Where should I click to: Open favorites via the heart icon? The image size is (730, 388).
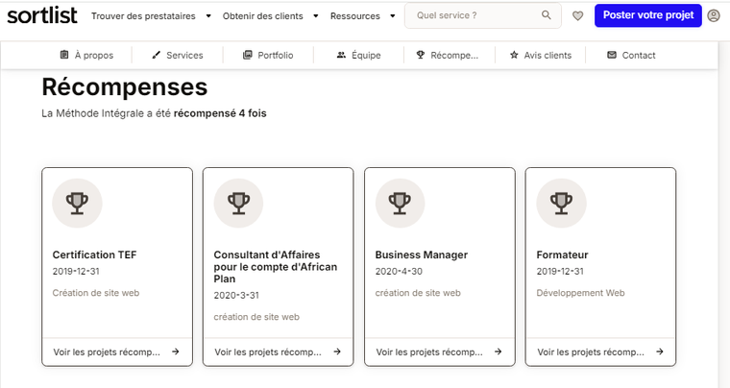(577, 15)
